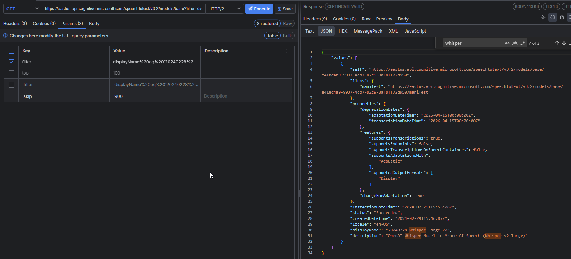Enable the top parameter checkbox
Screen dimensions: 571x259
point(11,73)
